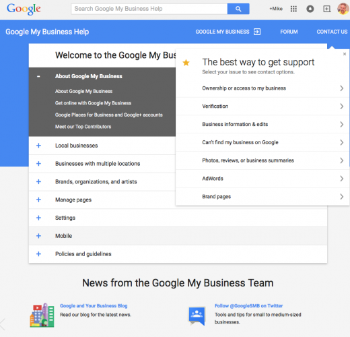Screen dimensions: 350x337
Task: Click the gold star icon in support panel
Action: [x=186, y=63]
